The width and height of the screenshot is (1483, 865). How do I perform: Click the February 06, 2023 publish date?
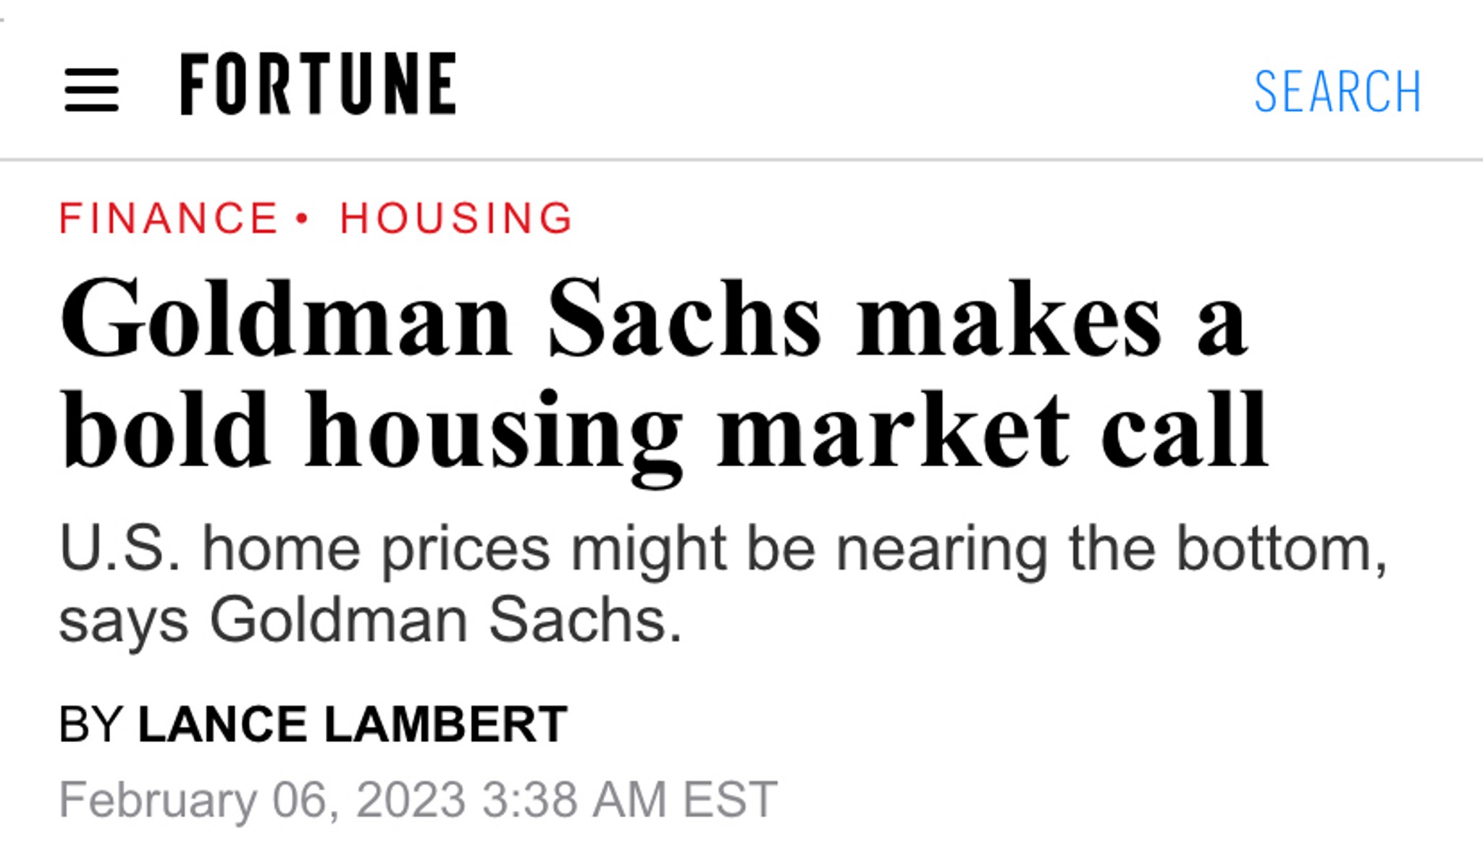click(262, 800)
